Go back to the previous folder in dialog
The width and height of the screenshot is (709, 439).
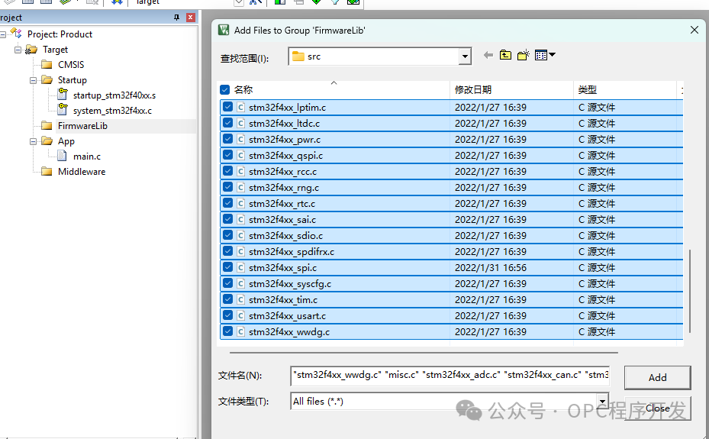488,55
